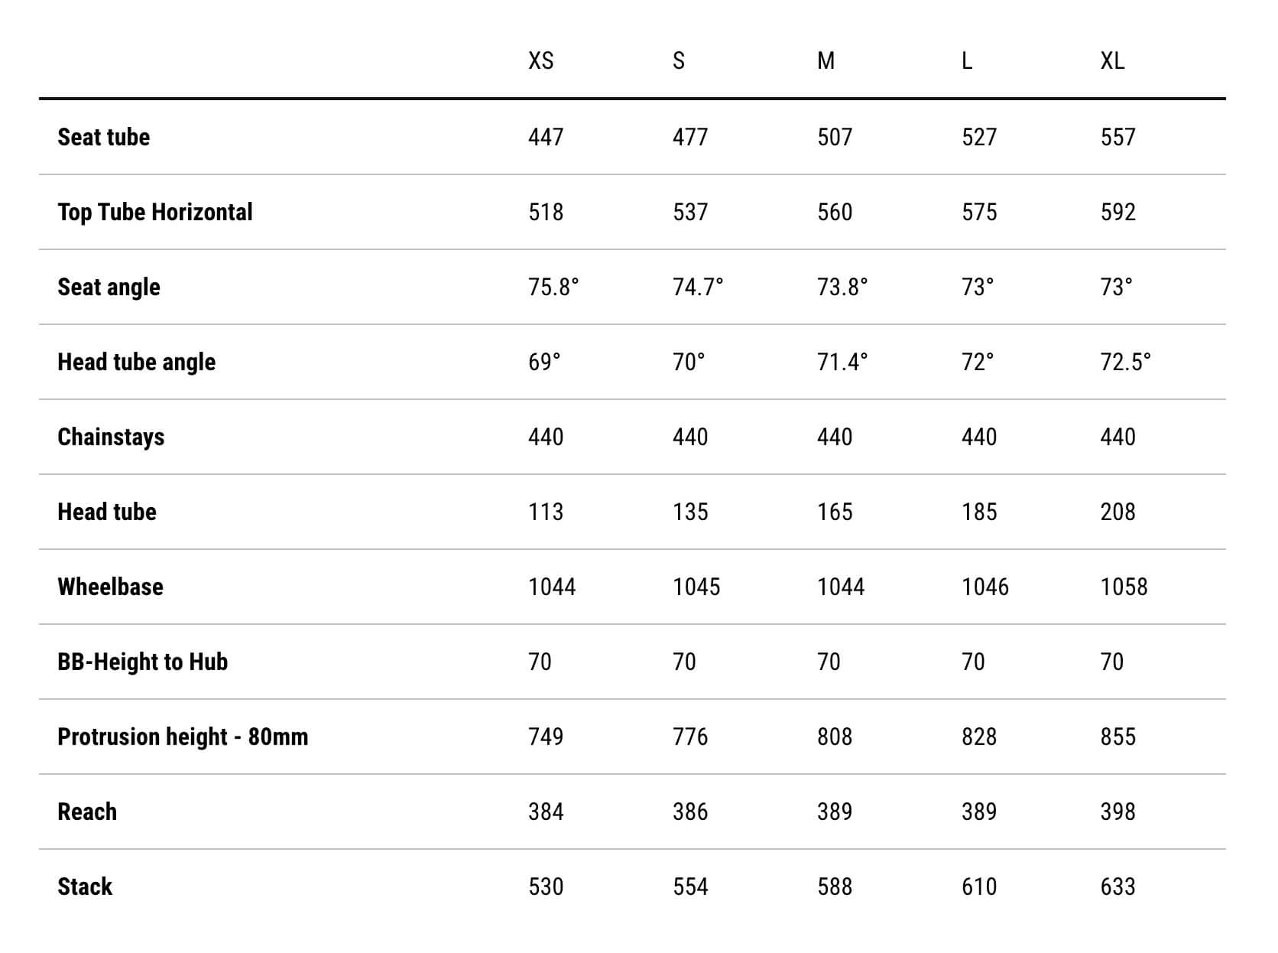Select the Seat angle row label
This screenshot has width=1278, height=953.
(109, 288)
